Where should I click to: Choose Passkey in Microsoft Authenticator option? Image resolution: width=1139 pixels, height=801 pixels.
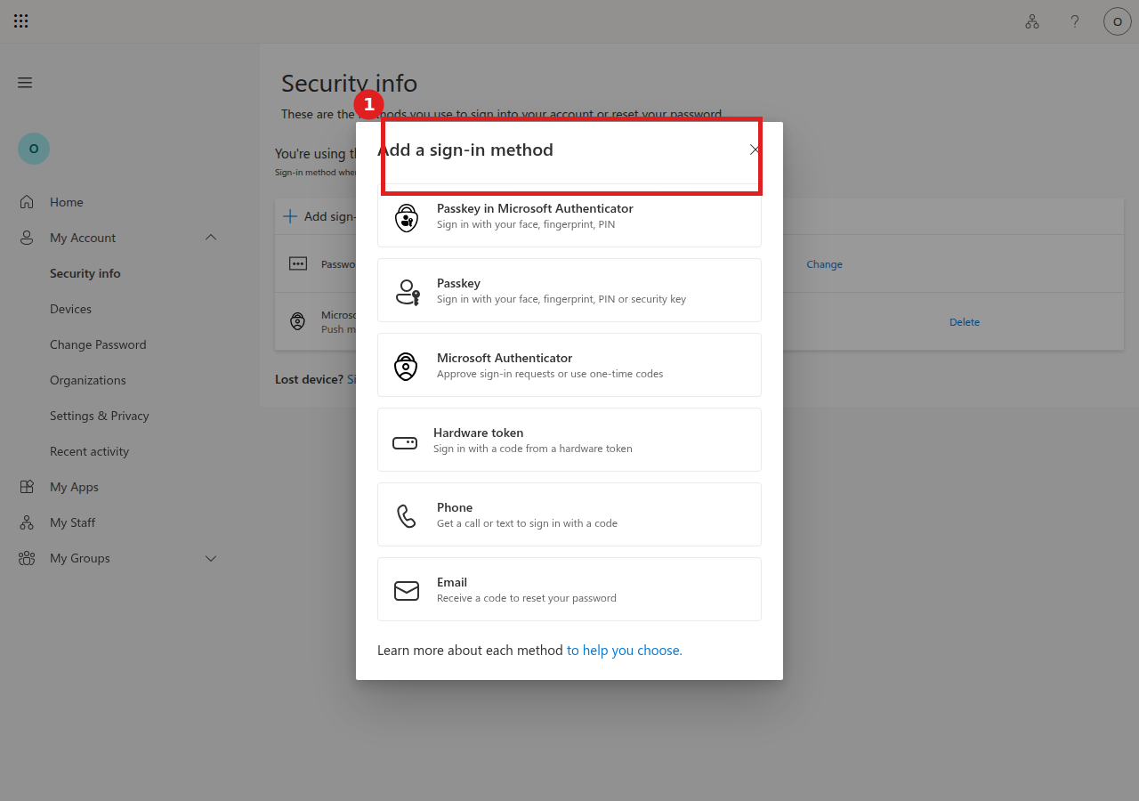pyautogui.click(x=569, y=215)
